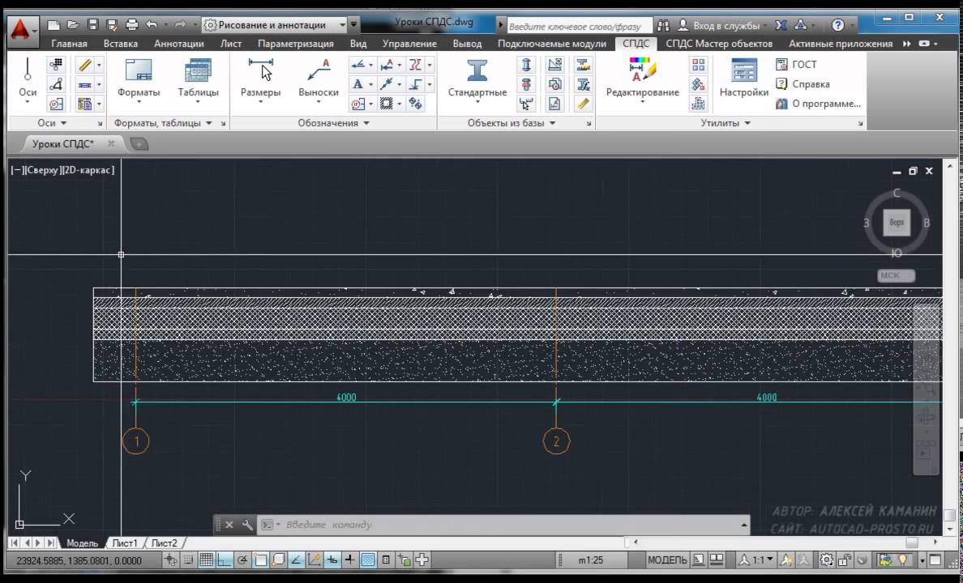Click the axis grid array icon
This screenshot has height=583, width=963.
click(56, 65)
